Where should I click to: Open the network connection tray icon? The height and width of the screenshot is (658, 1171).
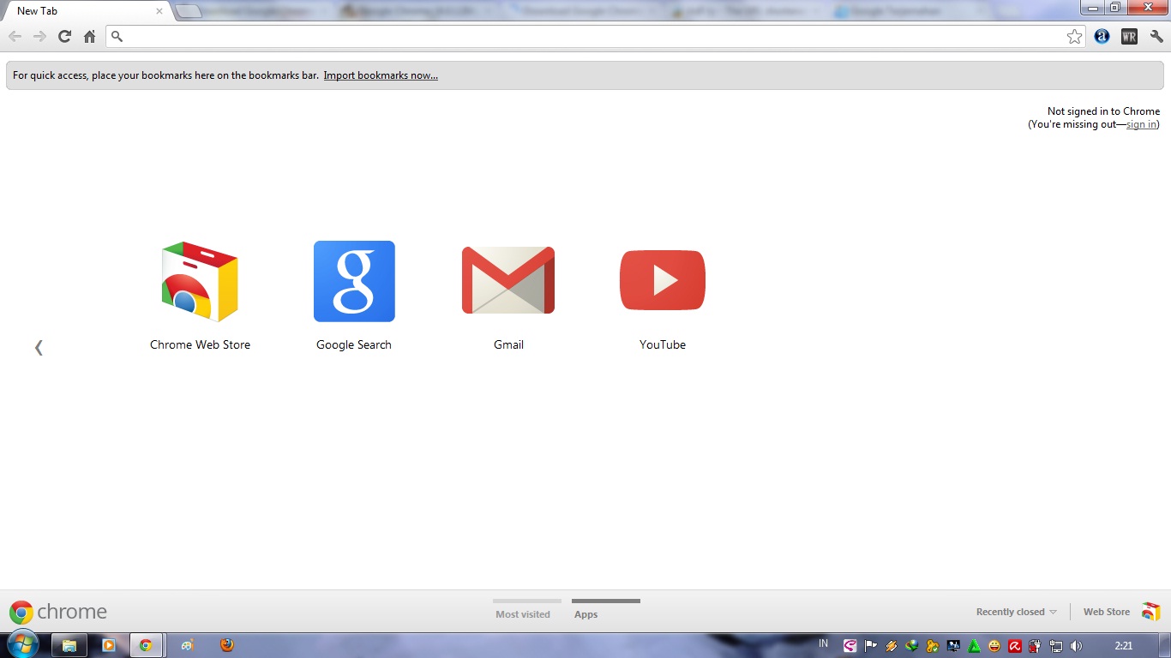tap(1056, 646)
